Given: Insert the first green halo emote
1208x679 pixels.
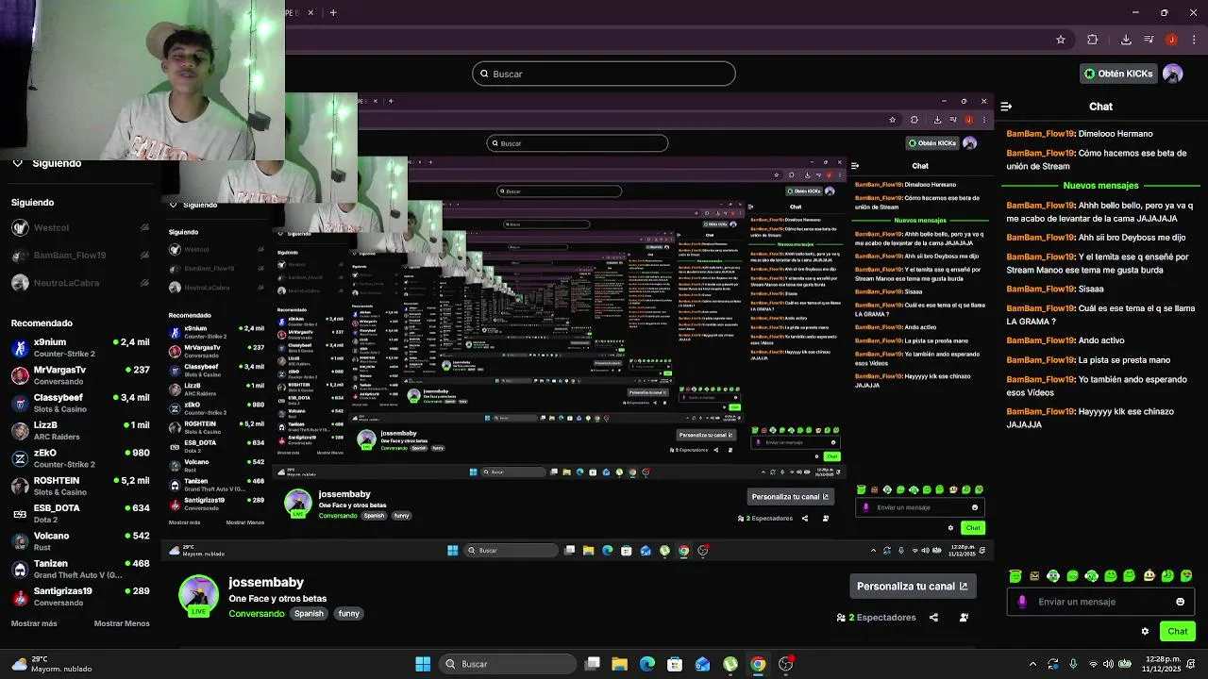Looking at the screenshot, I should pos(1015,576).
